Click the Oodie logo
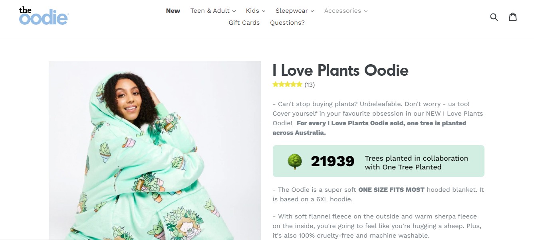Viewport: 534px width, 240px height. click(x=43, y=17)
